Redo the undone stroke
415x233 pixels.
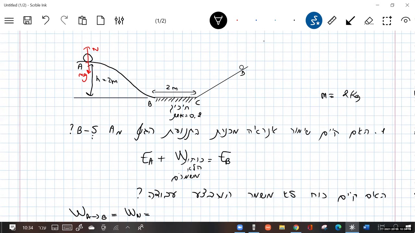[64, 20]
